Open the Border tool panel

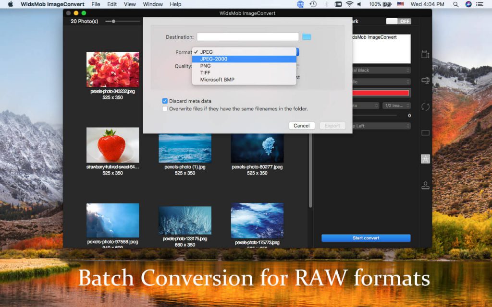(x=425, y=133)
